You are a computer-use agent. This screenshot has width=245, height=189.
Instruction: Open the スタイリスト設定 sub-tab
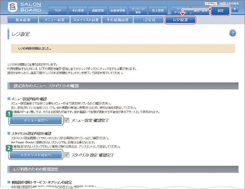tap(86, 20)
